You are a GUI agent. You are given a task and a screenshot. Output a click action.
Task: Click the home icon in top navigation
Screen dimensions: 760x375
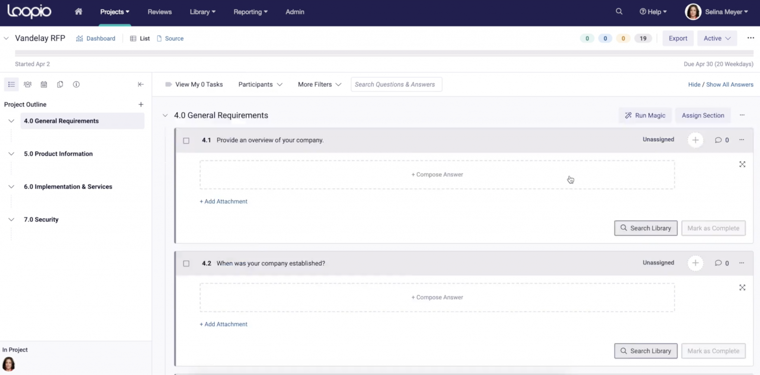pyautogui.click(x=78, y=11)
